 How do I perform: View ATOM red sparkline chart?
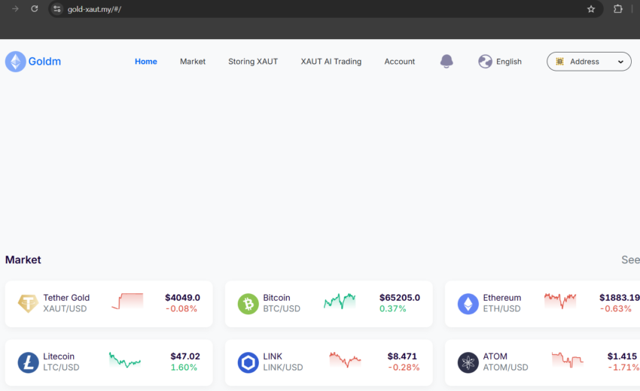(x=568, y=359)
